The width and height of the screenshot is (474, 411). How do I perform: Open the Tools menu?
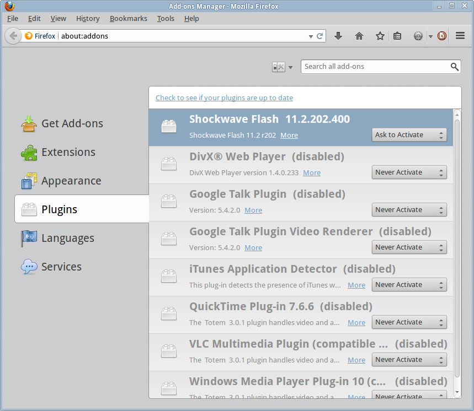point(166,18)
